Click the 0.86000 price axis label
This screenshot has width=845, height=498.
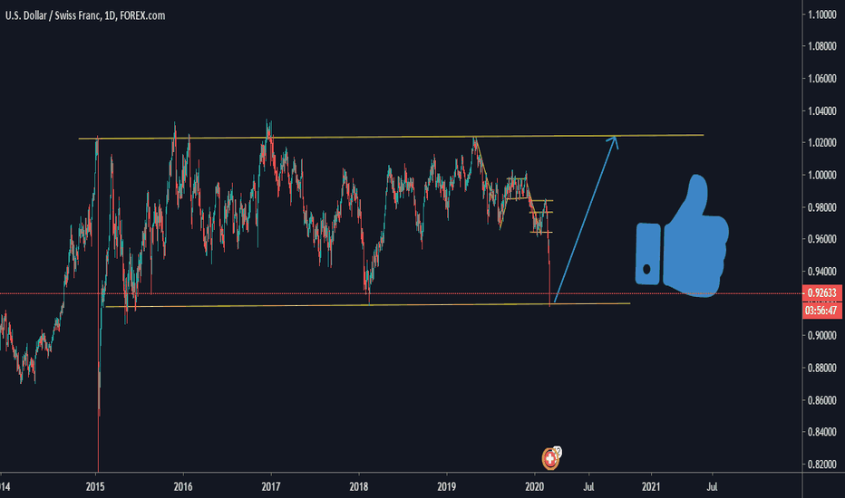tap(821, 400)
